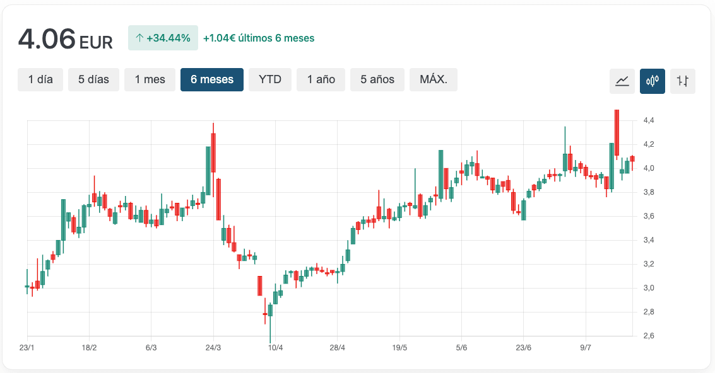Image resolution: width=715 pixels, height=373 pixels.
Task: Change range to 1 año
Action: [x=321, y=79]
